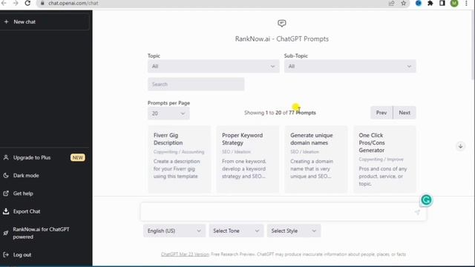Click the browser forward arrow

[16, 3]
